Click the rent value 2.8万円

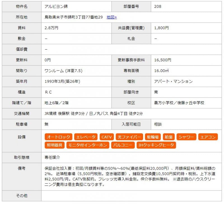click(51, 28)
